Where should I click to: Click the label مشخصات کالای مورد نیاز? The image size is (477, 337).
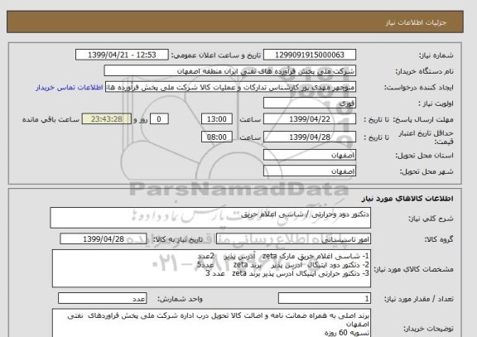413,269
